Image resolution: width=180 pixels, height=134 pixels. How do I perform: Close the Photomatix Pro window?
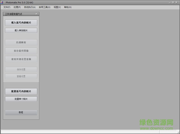pos(176,2)
